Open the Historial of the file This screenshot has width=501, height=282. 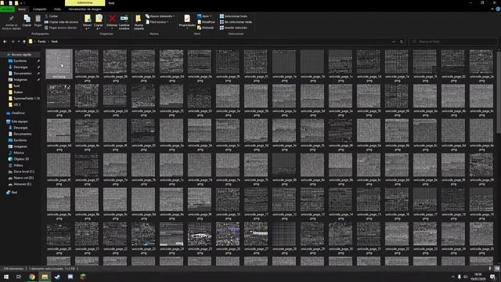pos(205,28)
